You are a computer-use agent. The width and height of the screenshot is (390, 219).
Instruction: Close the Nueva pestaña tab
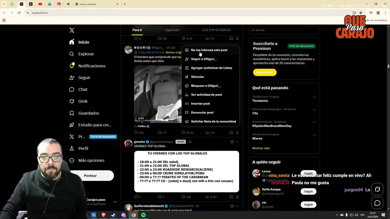tap(117, 4)
